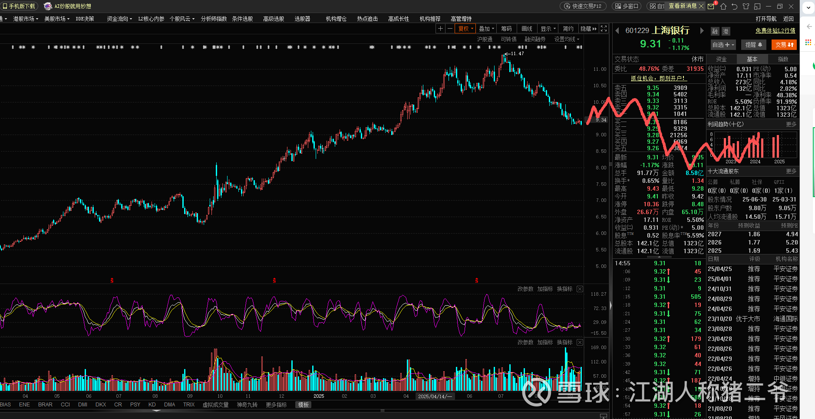Click the 快速交易F12 button
Screen dimensions: 815x419
pos(583,6)
